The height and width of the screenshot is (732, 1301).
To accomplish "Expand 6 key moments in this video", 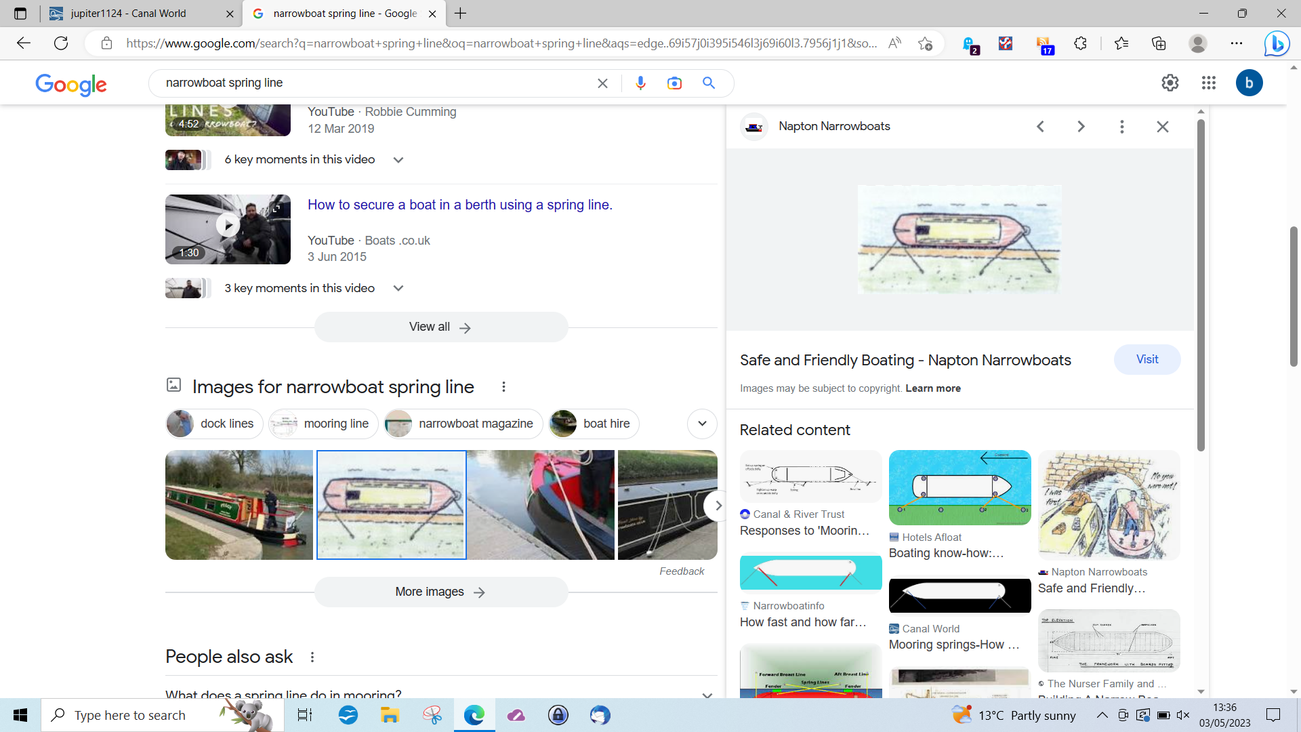I will point(398,160).
